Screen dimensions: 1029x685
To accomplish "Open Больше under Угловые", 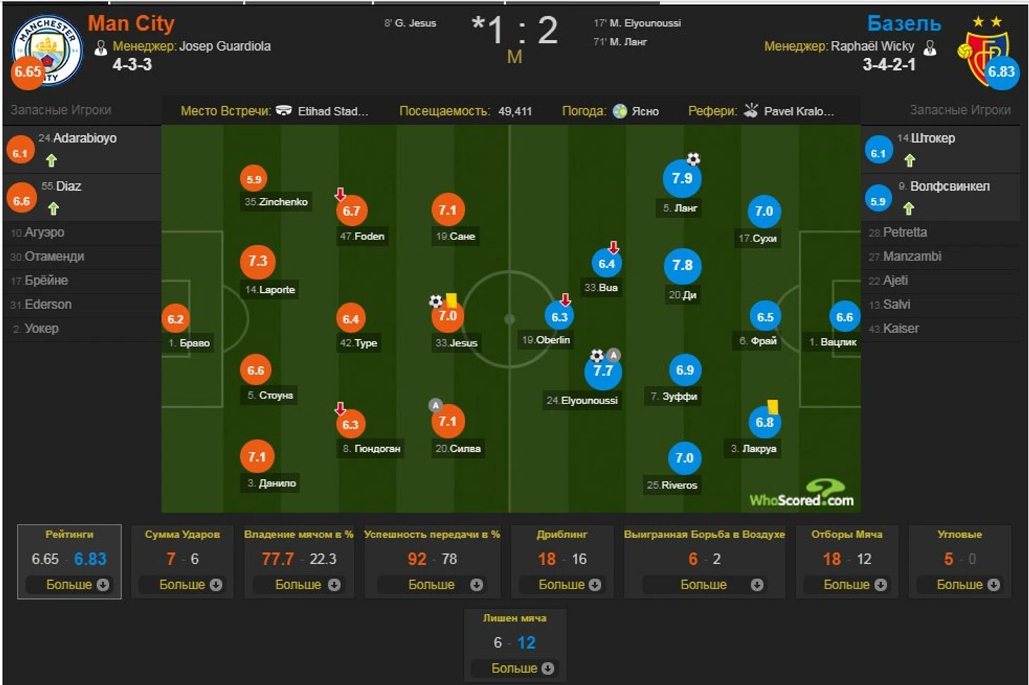I will (x=960, y=584).
